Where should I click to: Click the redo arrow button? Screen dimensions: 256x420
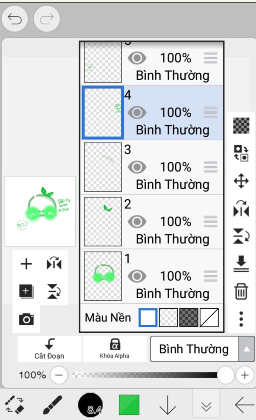click(47, 19)
